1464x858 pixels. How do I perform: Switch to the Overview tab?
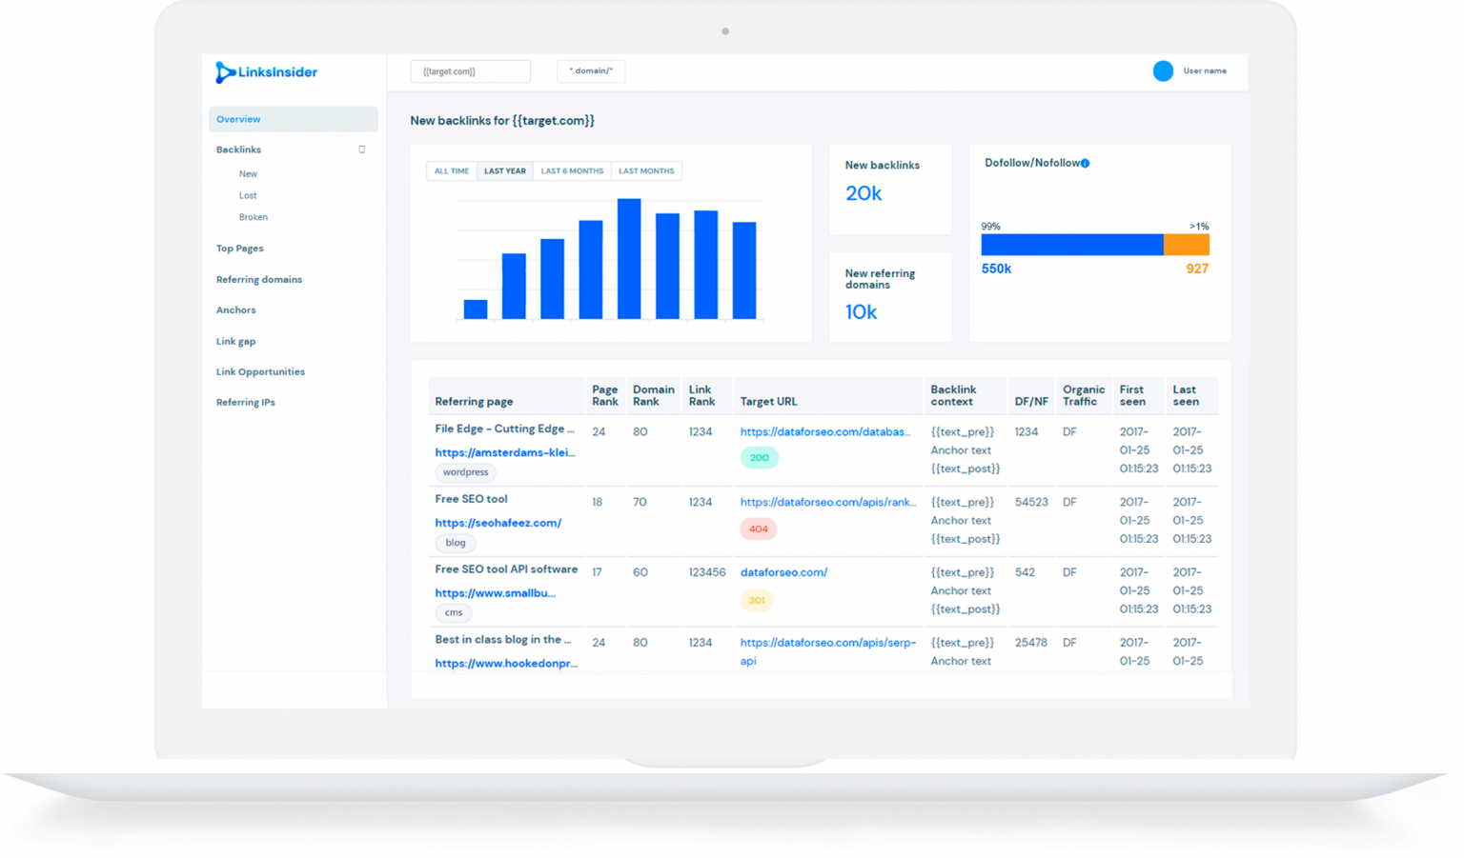(238, 118)
